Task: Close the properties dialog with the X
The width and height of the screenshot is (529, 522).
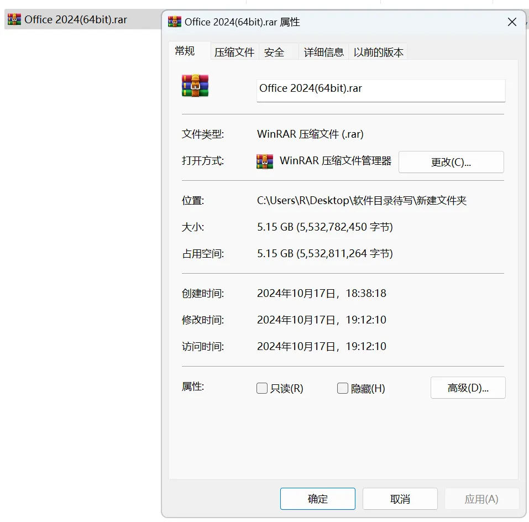Action: pos(512,22)
